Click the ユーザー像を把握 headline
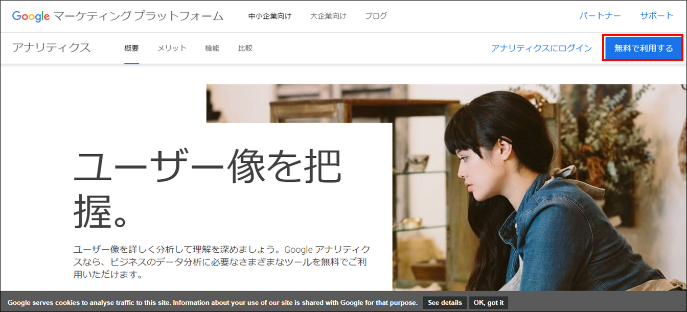The image size is (687, 312). tap(207, 189)
